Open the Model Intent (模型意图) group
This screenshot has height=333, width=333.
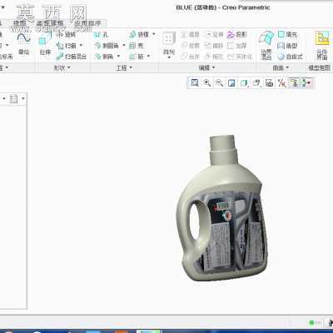[x=320, y=67]
